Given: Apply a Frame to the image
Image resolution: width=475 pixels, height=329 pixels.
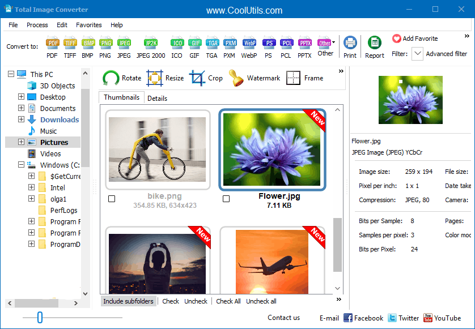Looking at the screenshot, I should click(304, 78).
